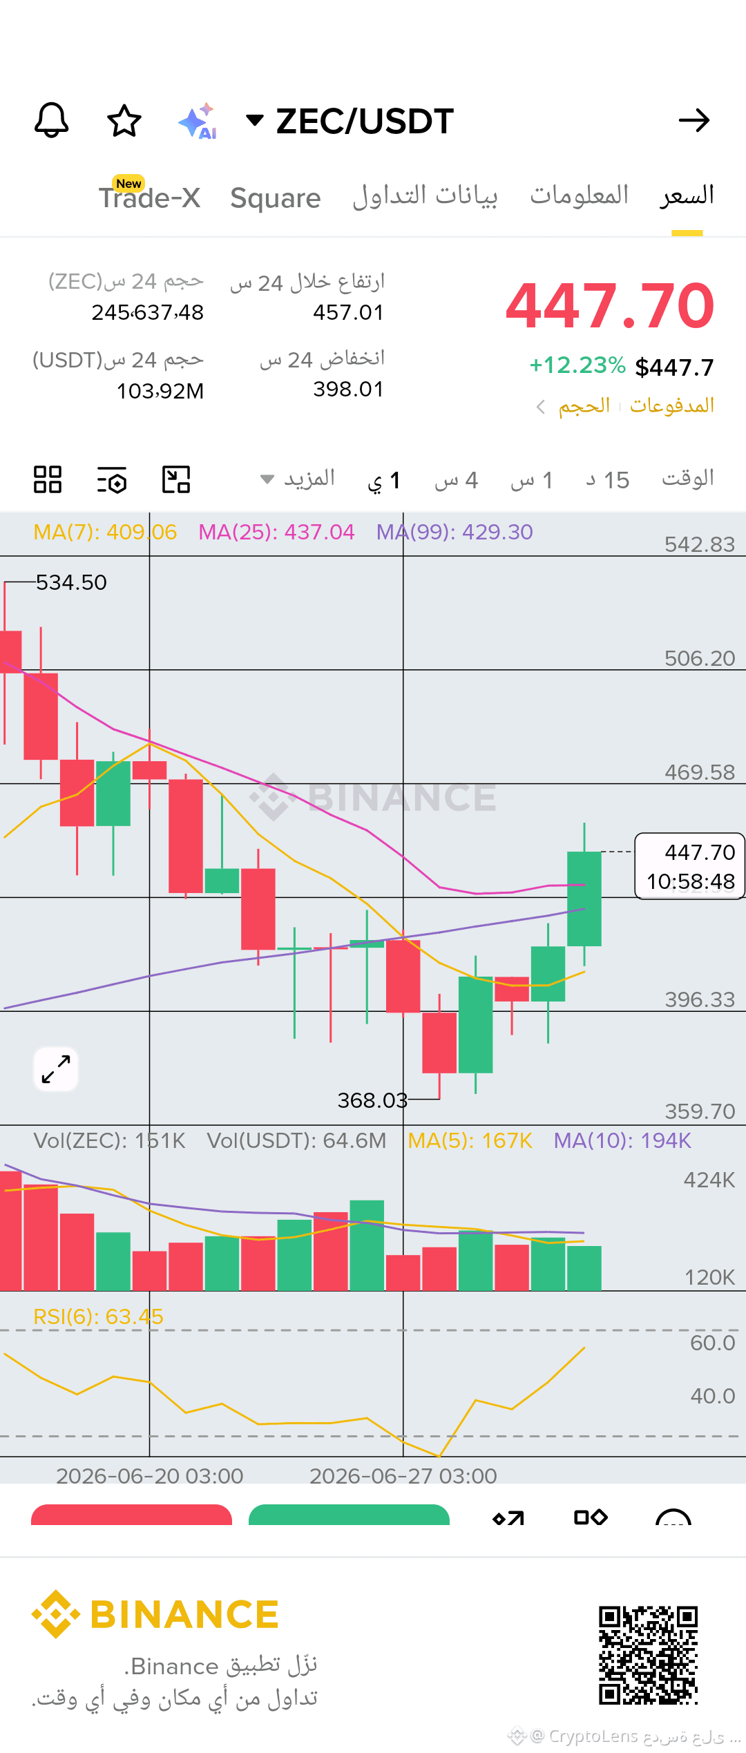This screenshot has height=1753, width=746.
Task: Tap chevron beside الحجم link
Action: pos(541,407)
